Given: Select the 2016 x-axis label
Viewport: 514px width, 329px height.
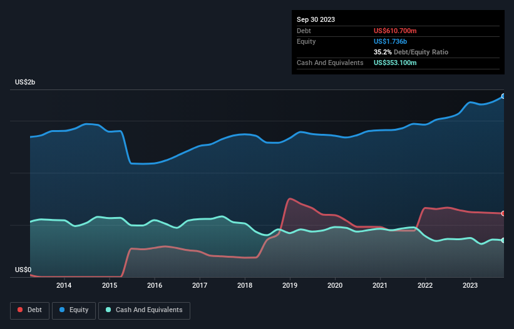Looking at the screenshot, I should [155, 285].
